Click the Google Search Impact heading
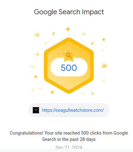The image size is (133, 152). pos(69,12)
